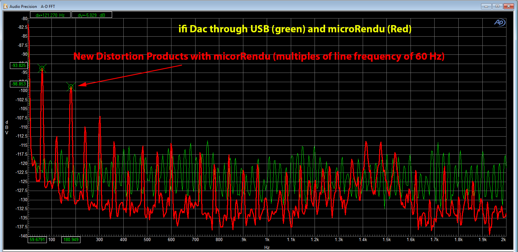Click the 59.6791 cursor frequency box
The image size is (518, 252).
[x=37, y=239]
